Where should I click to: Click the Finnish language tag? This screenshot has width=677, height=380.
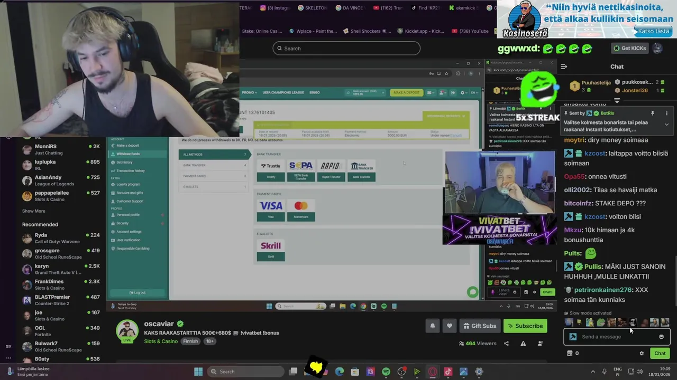click(x=190, y=341)
